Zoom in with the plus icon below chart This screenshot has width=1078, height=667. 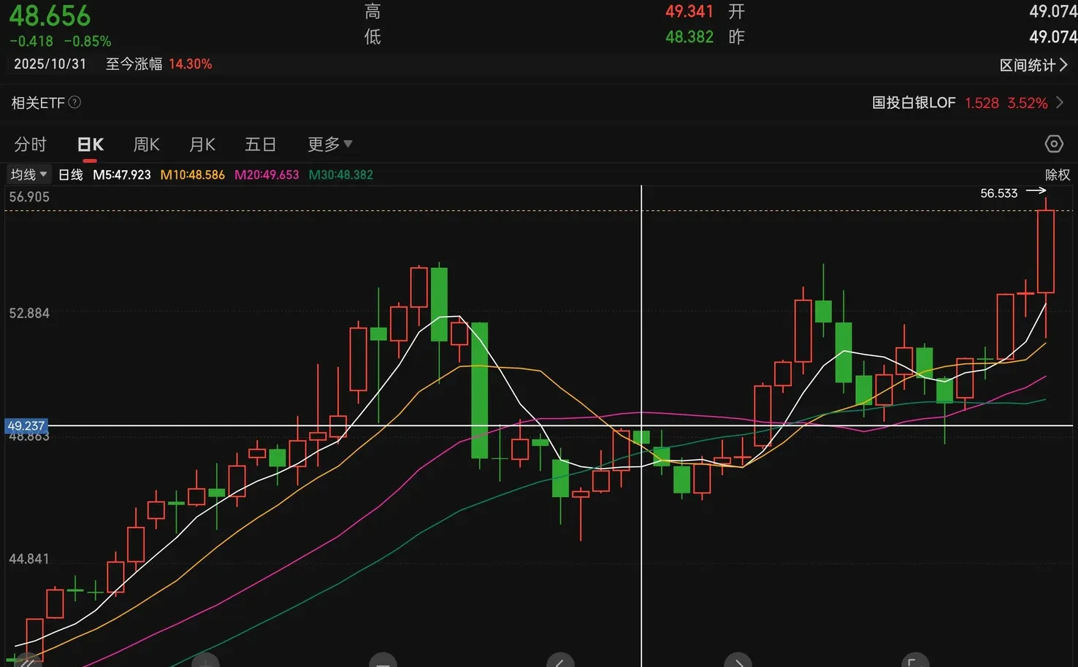click(205, 662)
